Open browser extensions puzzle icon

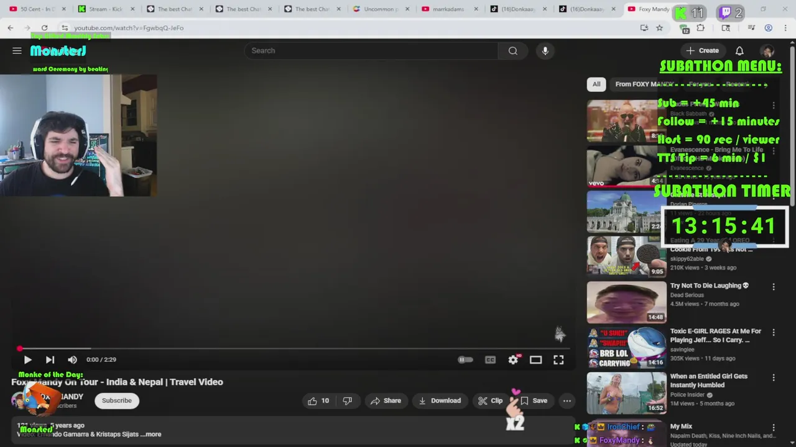(701, 28)
